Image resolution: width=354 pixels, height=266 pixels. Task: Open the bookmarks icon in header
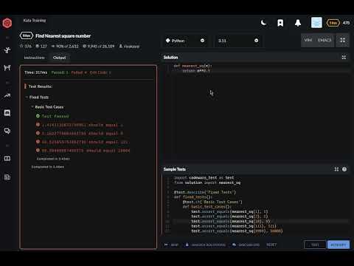(280, 23)
